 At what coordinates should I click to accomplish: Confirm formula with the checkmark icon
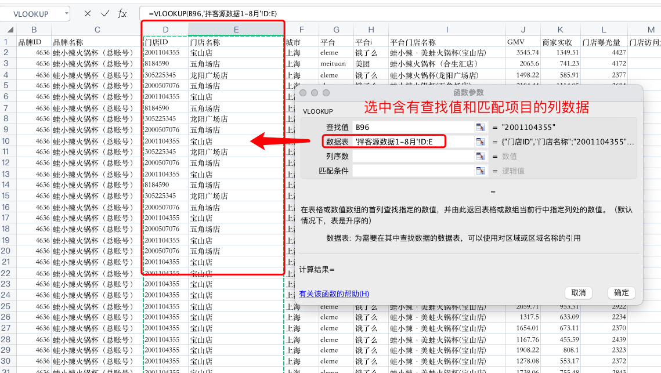(x=105, y=13)
